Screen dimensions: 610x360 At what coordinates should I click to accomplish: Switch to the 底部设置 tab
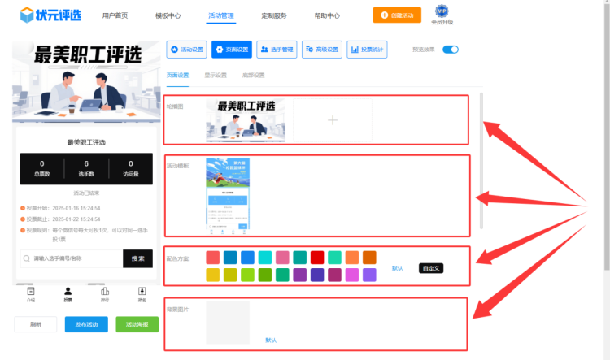[253, 76]
